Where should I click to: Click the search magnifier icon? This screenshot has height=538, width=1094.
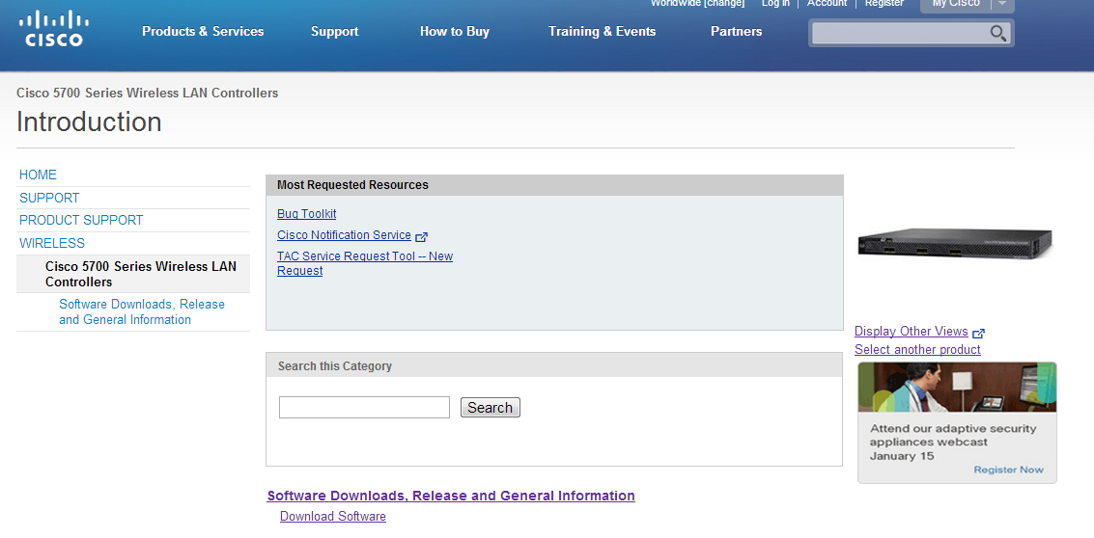tap(997, 33)
